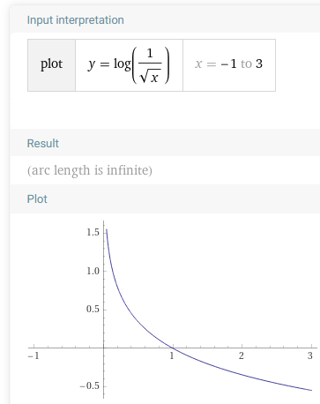Click the 1.5 label on the y-axis
This screenshot has height=404, width=320.
(x=93, y=233)
